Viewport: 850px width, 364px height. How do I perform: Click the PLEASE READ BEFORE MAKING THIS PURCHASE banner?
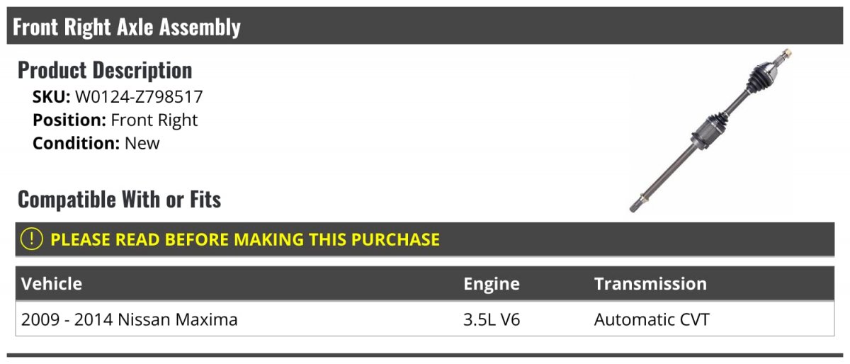(425, 239)
